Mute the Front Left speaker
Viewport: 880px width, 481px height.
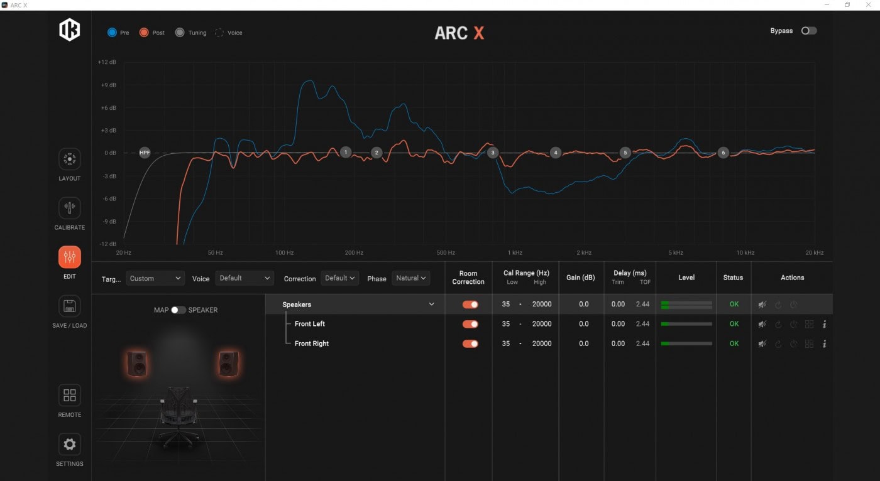click(762, 325)
